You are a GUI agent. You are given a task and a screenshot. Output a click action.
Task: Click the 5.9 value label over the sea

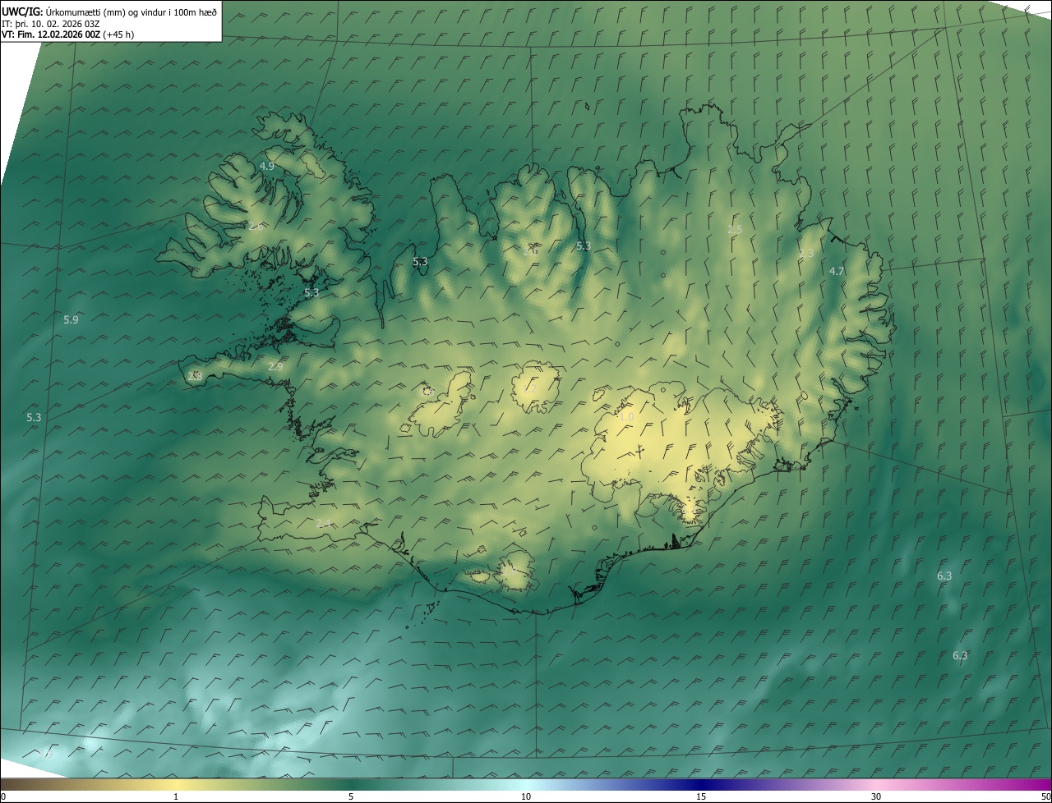coord(71,319)
